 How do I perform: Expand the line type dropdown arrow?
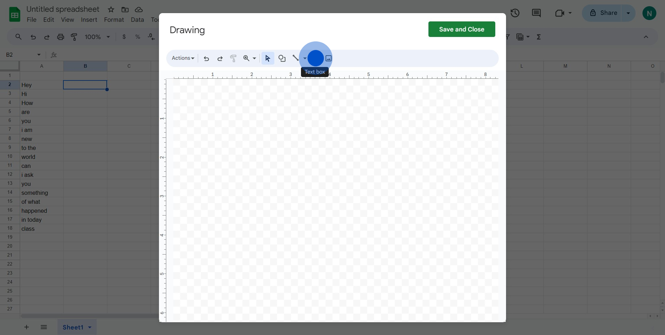tap(305, 58)
